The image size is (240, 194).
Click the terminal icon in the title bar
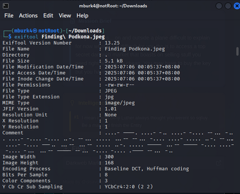click(x=6, y=6)
